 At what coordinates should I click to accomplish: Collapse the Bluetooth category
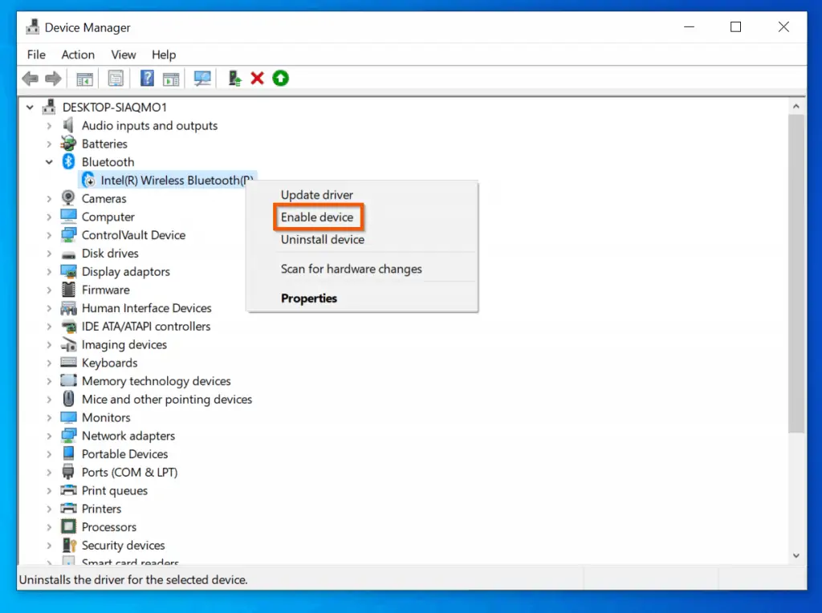click(50, 162)
